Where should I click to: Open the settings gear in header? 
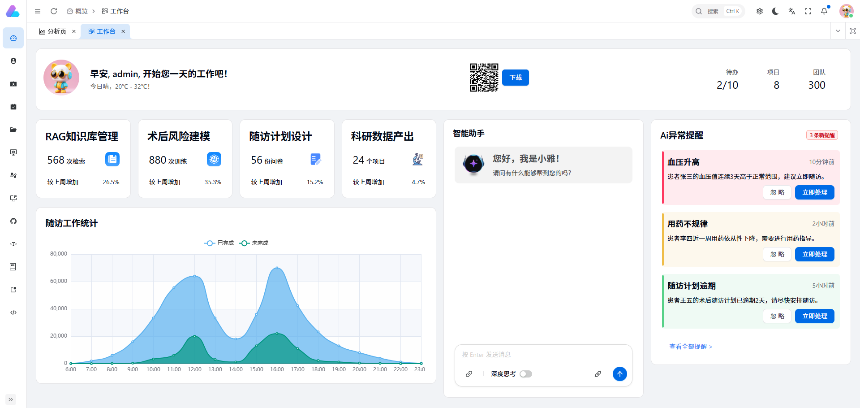point(760,11)
